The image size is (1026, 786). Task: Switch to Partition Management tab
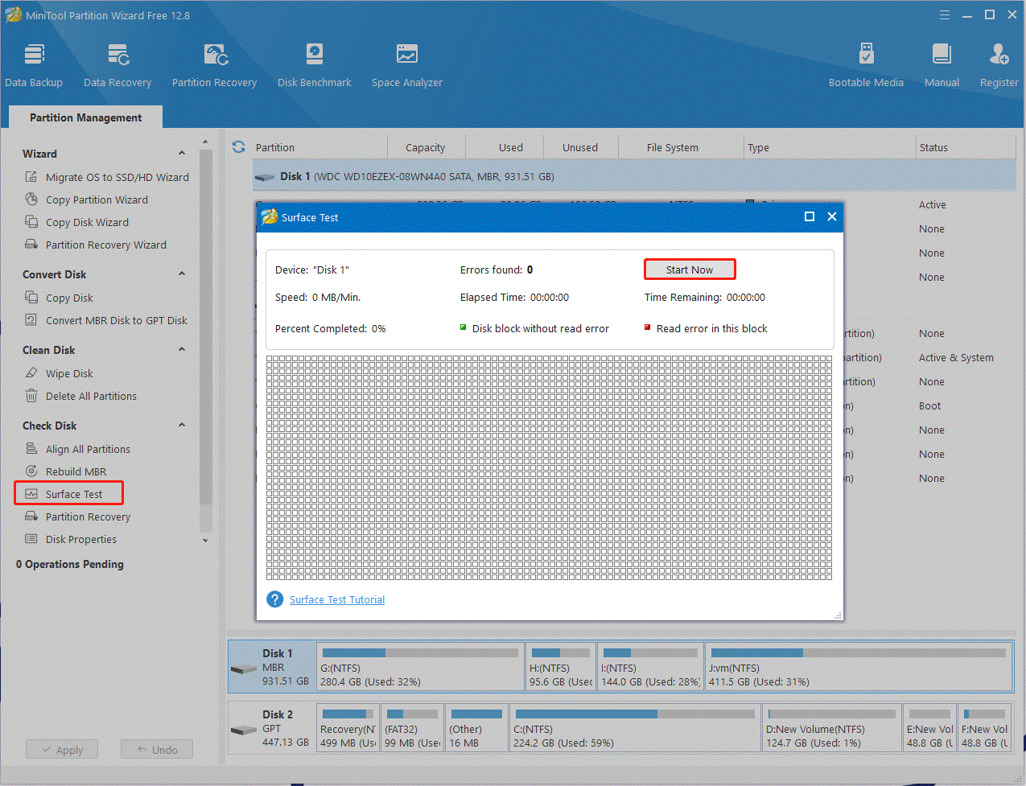pyautogui.click(x=85, y=117)
